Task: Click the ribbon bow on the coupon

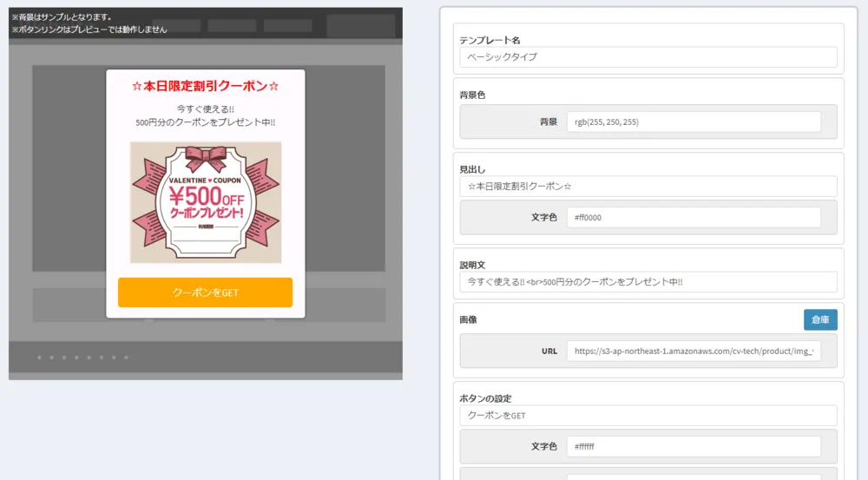Action: (206, 158)
